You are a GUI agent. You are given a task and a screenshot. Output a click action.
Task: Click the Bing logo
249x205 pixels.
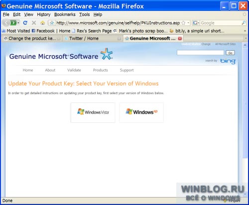point(228,61)
